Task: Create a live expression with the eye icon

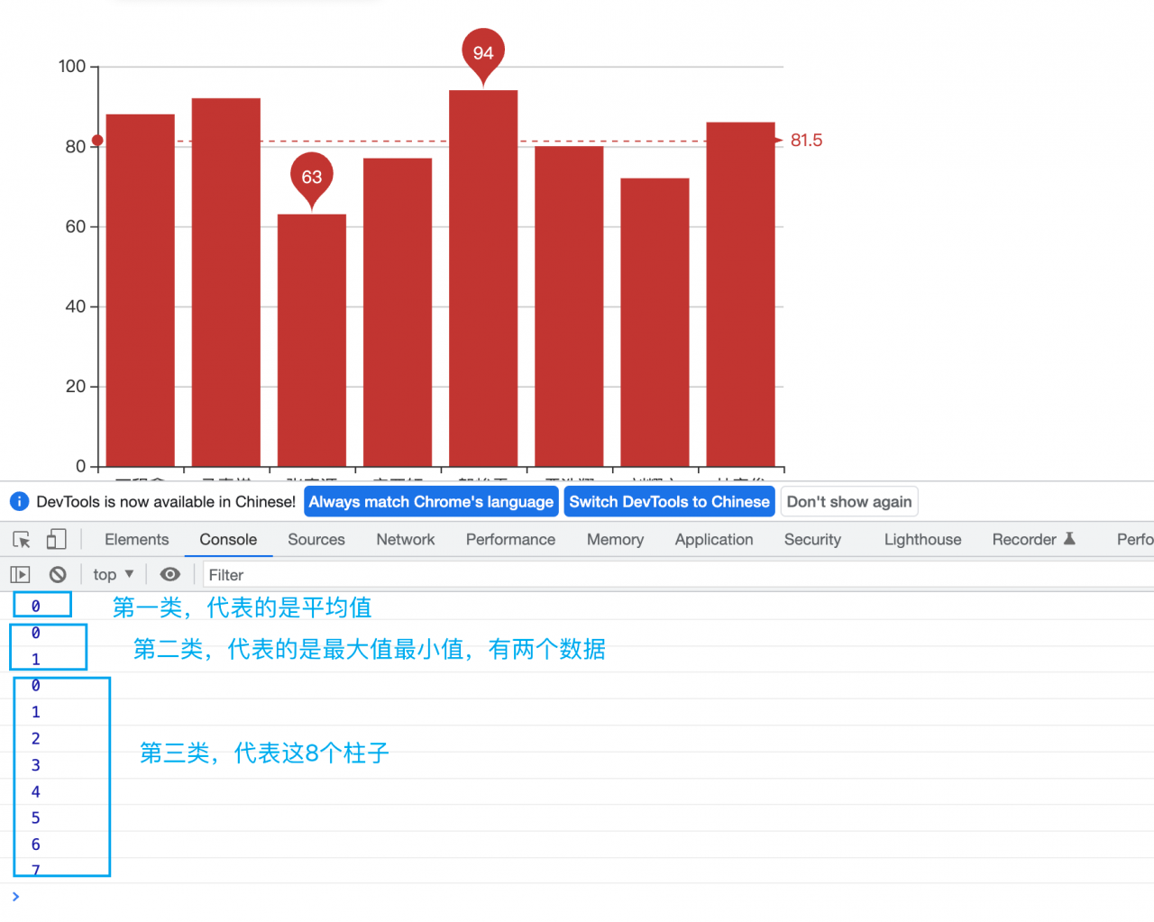Action: click(169, 574)
